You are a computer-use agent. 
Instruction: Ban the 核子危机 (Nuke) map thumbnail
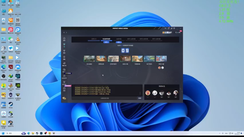149,59
